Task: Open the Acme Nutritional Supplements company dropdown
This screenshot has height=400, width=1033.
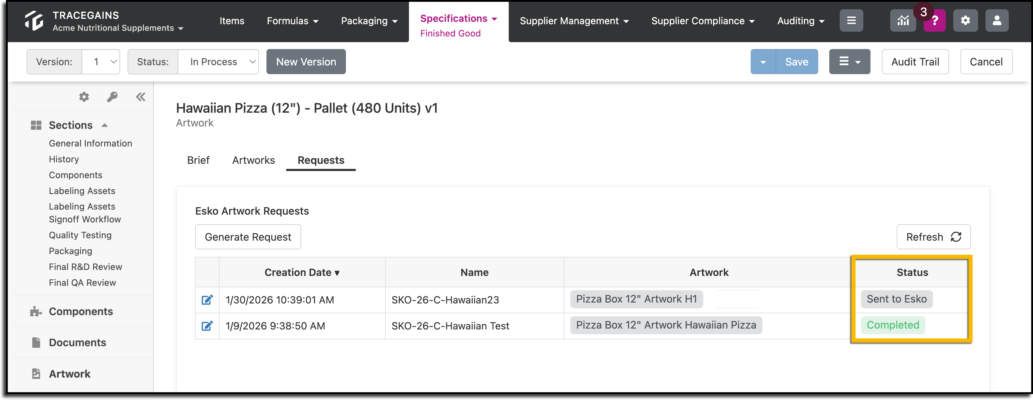Action: pos(118,28)
